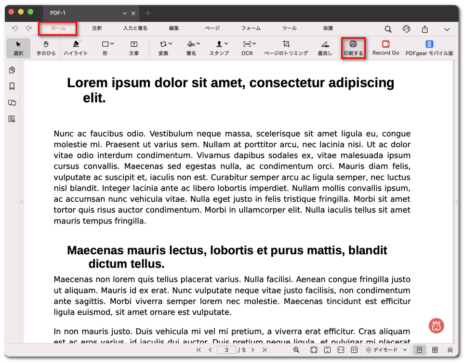Open the デイモード display mode dropdown

point(386,350)
